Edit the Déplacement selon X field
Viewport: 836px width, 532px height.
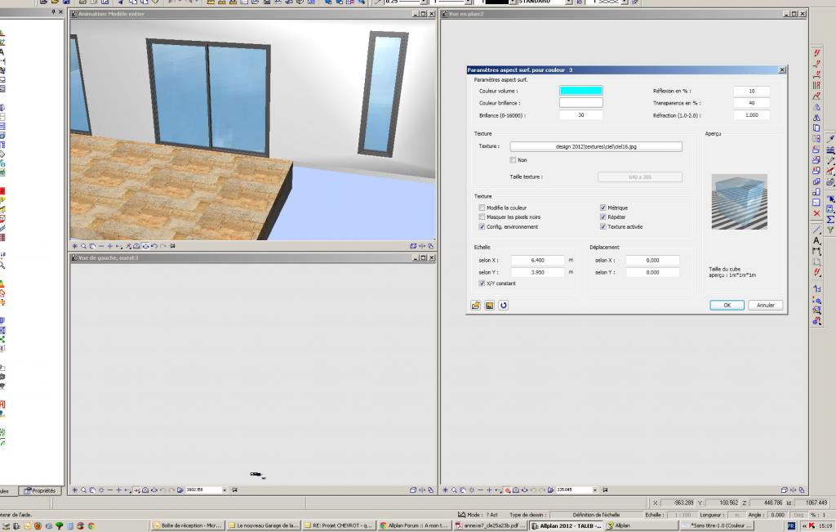click(652, 260)
